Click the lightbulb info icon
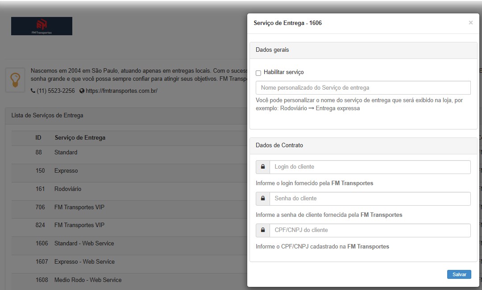 (x=15, y=80)
